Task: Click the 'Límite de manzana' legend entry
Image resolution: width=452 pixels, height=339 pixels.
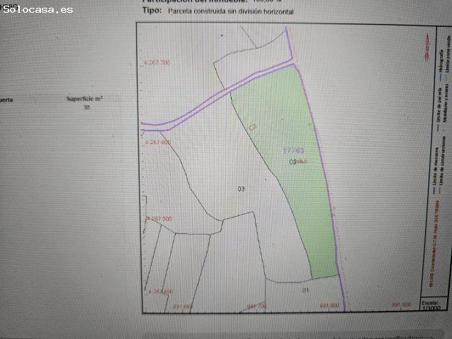Action: (x=435, y=171)
